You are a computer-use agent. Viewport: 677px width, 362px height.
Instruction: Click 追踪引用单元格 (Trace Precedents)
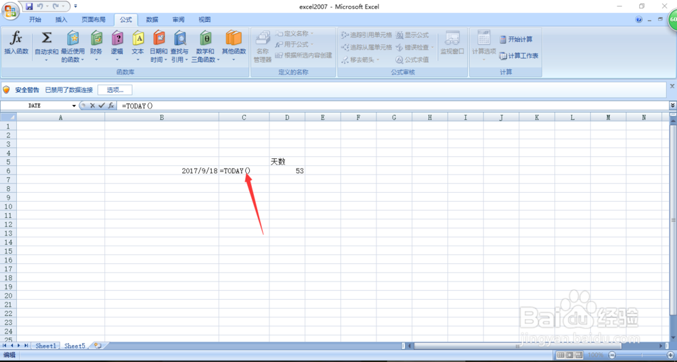point(366,35)
